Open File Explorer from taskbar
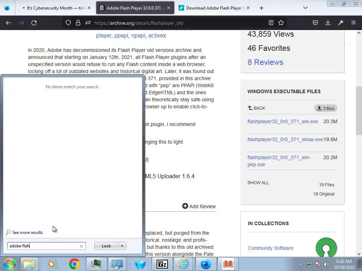Screen dimensions: 362x271 (30, 264)
